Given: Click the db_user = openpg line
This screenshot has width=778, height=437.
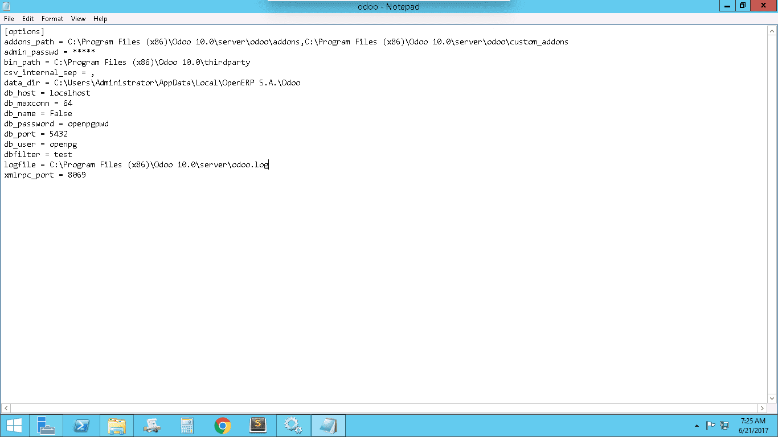Looking at the screenshot, I should point(40,145).
